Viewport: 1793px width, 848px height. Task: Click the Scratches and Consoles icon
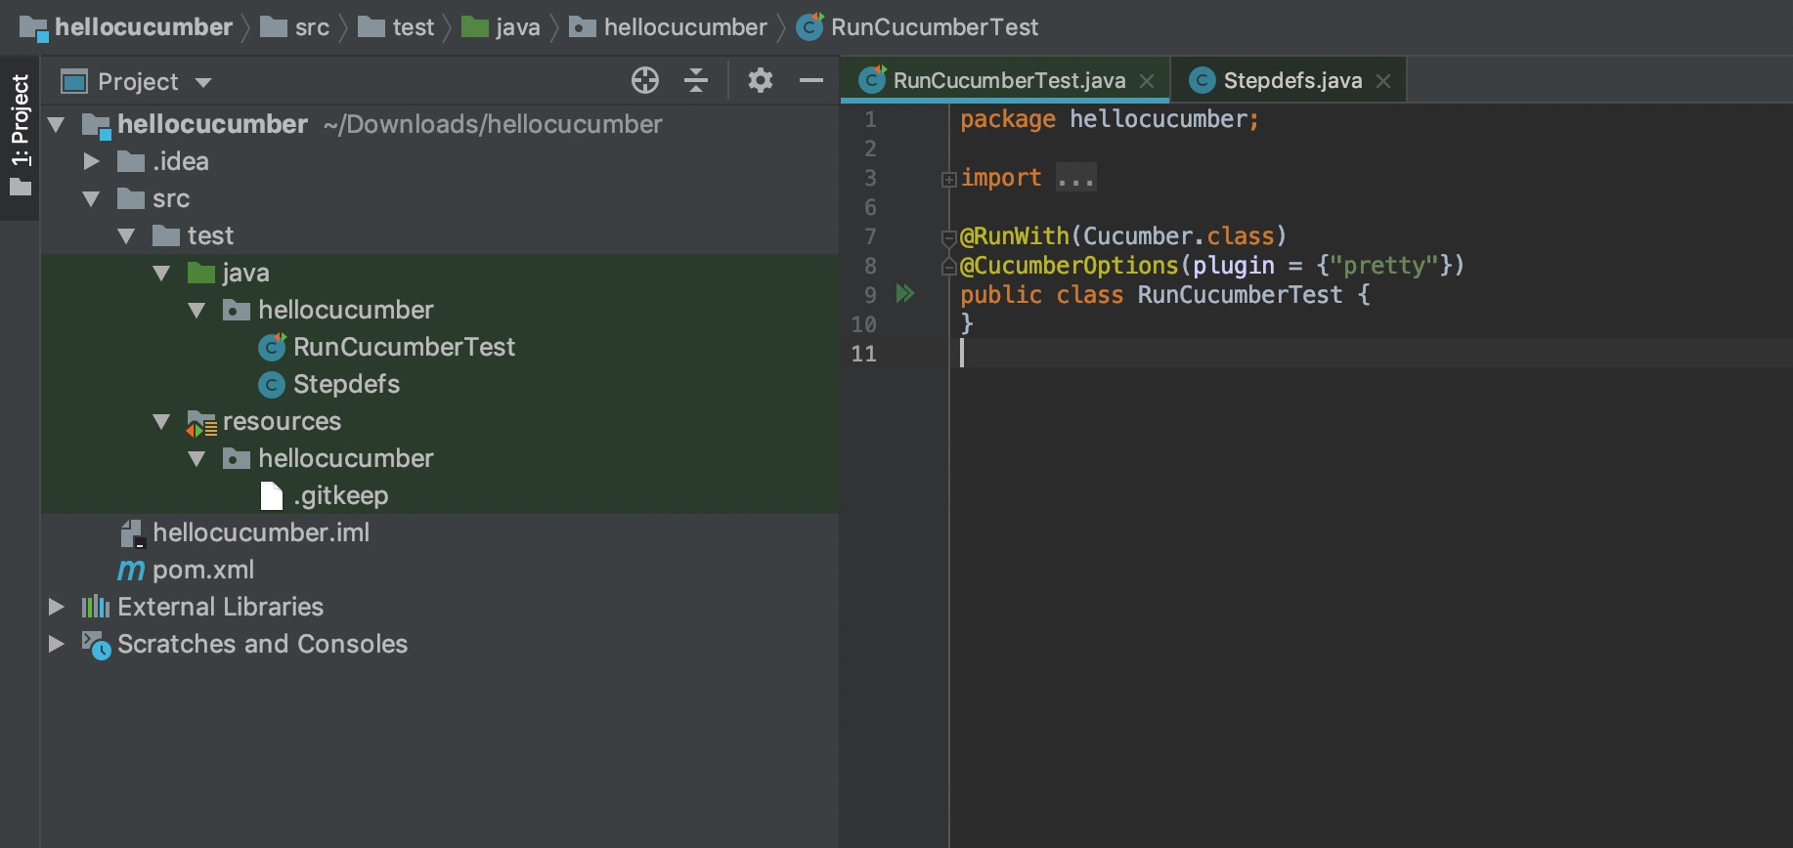(x=96, y=645)
